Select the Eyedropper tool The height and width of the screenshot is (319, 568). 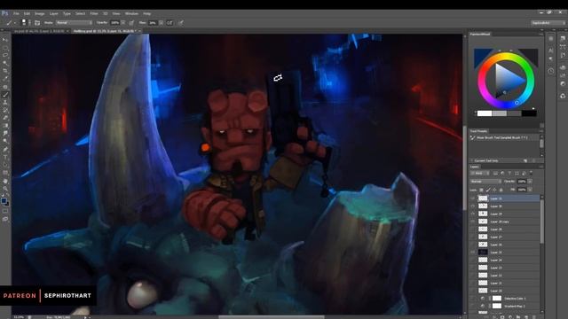[5, 79]
